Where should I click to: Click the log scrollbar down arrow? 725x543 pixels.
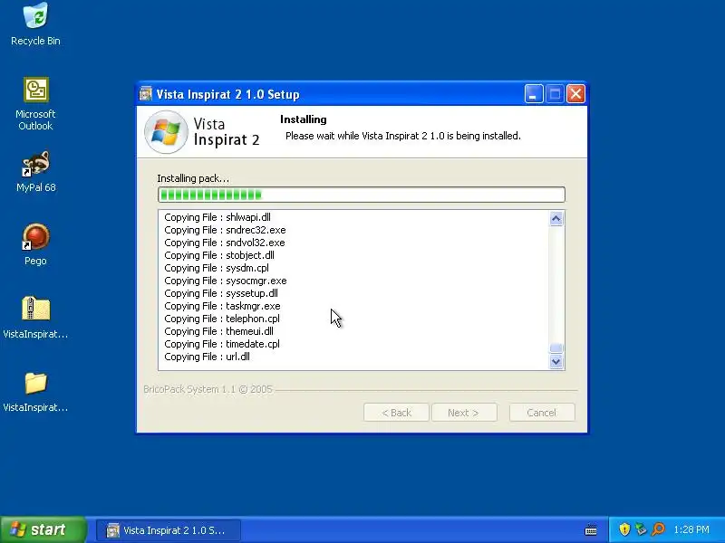pyautogui.click(x=556, y=361)
